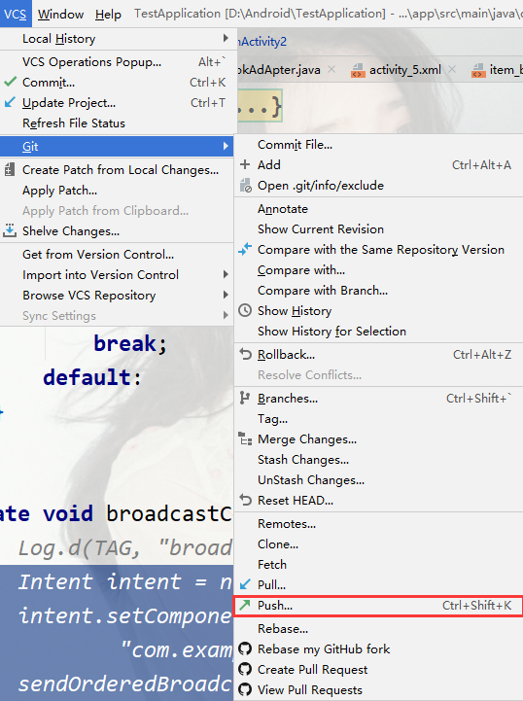The width and height of the screenshot is (523, 701).
Task: Click the green Push arrow icon
Action: point(245,605)
